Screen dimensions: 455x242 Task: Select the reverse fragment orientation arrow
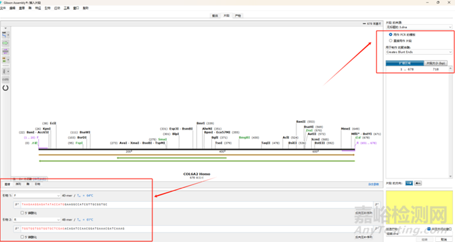(418, 183)
